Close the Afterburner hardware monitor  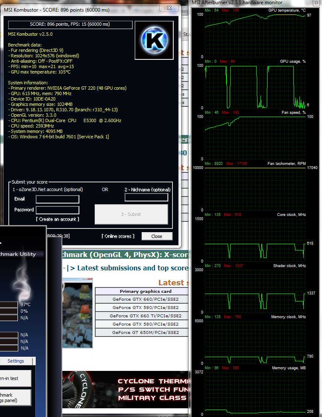(x=316, y=3)
